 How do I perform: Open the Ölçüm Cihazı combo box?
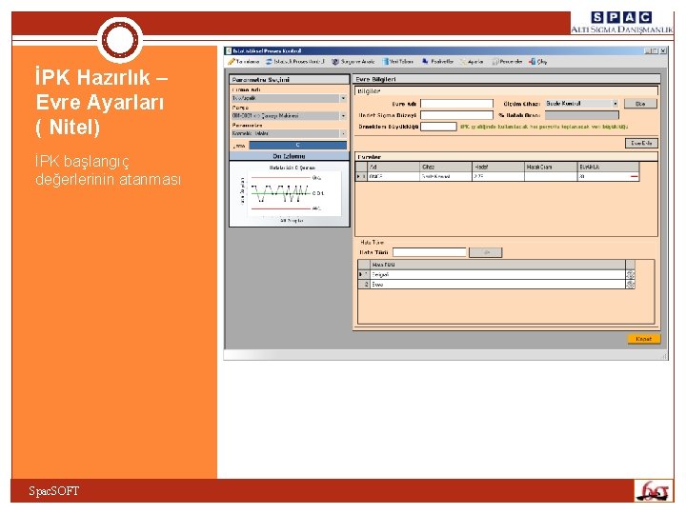click(582, 104)
